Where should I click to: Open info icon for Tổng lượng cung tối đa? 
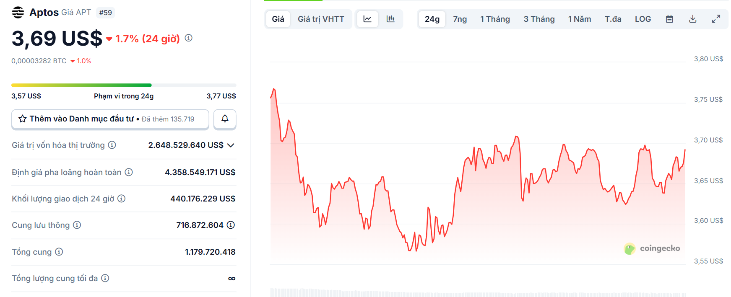pos(105,278)
